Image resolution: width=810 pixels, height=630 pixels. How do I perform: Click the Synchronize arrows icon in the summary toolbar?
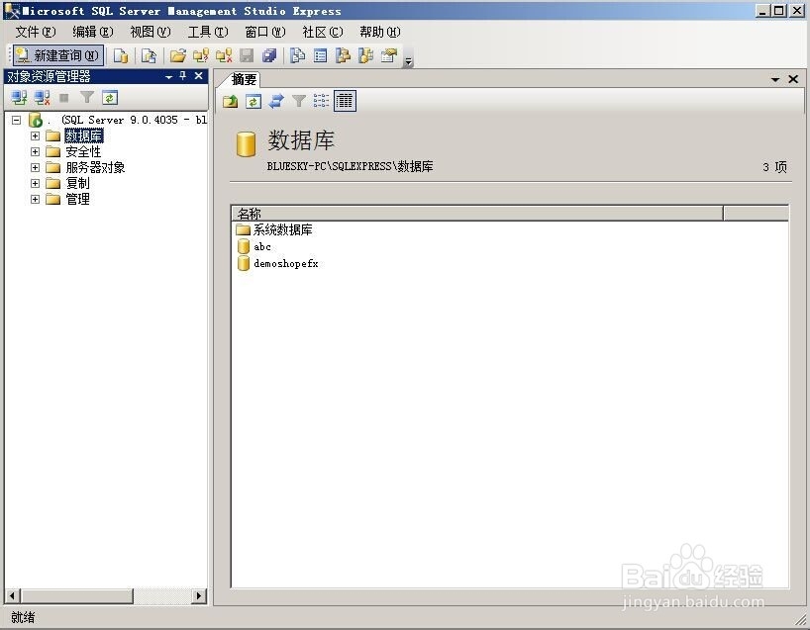(x=276, y=101)
